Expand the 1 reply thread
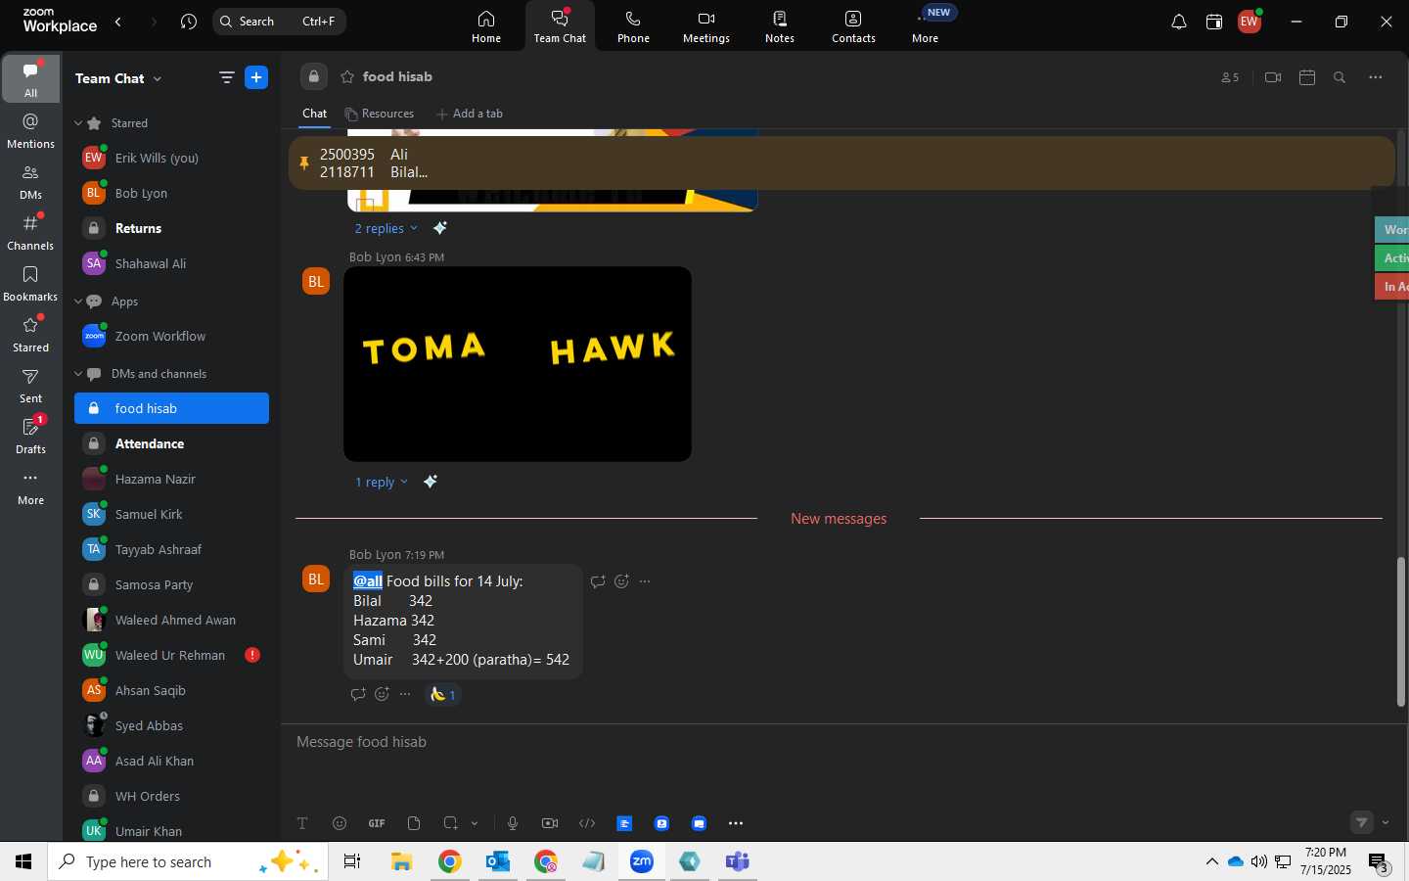The width and height of the screenshot is (1409, 881). (x=382, y=482)
